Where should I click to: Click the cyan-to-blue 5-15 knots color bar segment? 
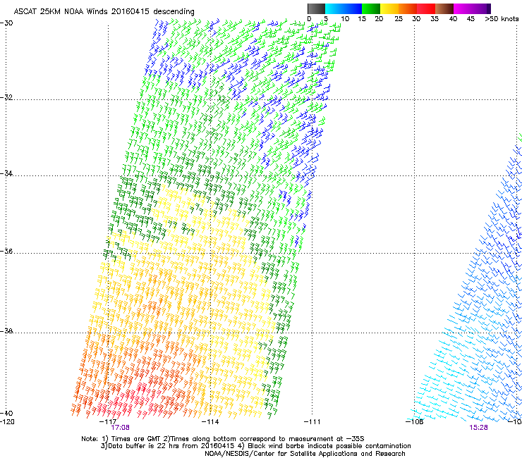(x=344, y=8)
